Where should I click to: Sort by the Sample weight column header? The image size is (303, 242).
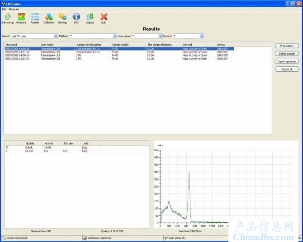pyautogui.click(x=128, y=45)
